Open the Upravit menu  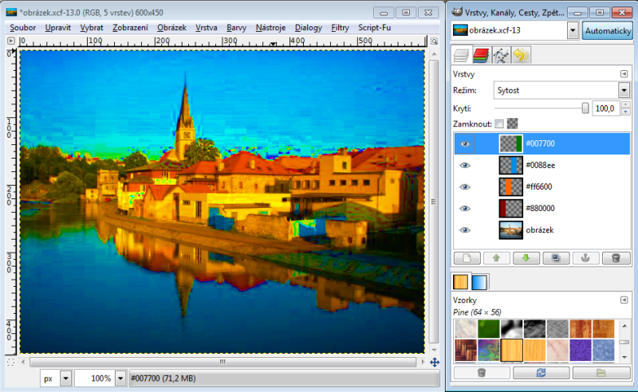click(x=57, y=28)
